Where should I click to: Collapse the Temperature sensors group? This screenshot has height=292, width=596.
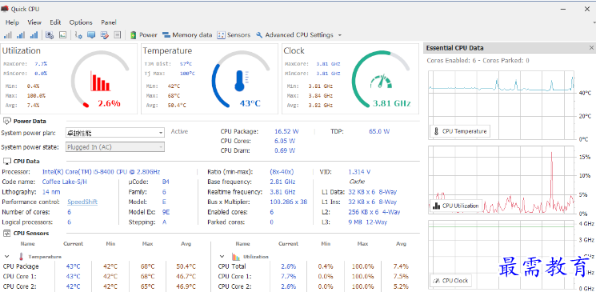pos(6,257)
